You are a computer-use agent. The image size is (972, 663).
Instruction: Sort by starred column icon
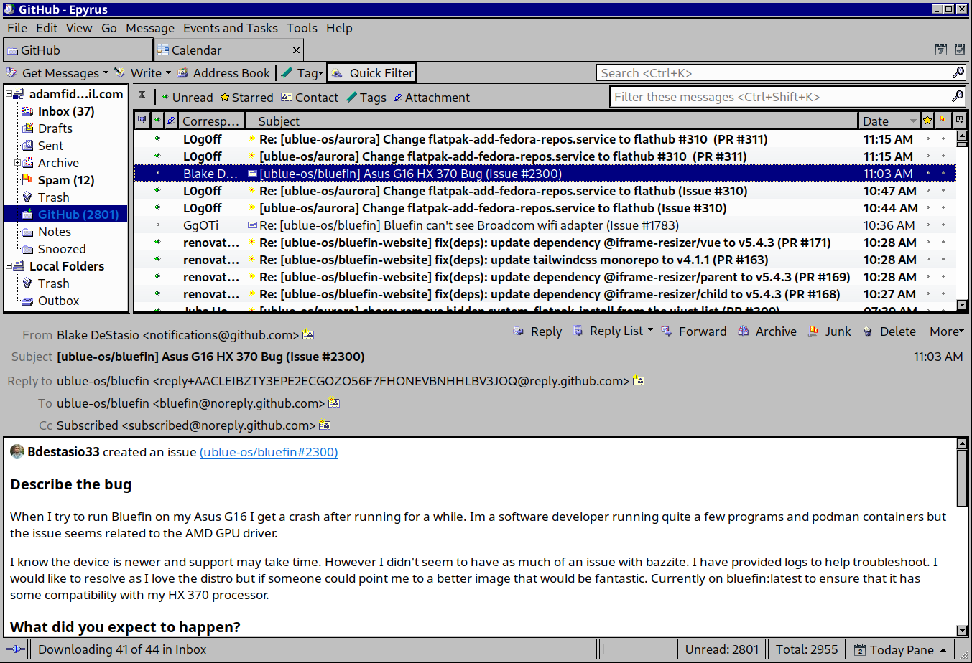(x=927, y=121)
